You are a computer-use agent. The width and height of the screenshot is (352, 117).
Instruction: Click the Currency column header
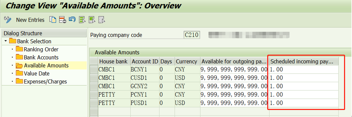coord(186,61)
